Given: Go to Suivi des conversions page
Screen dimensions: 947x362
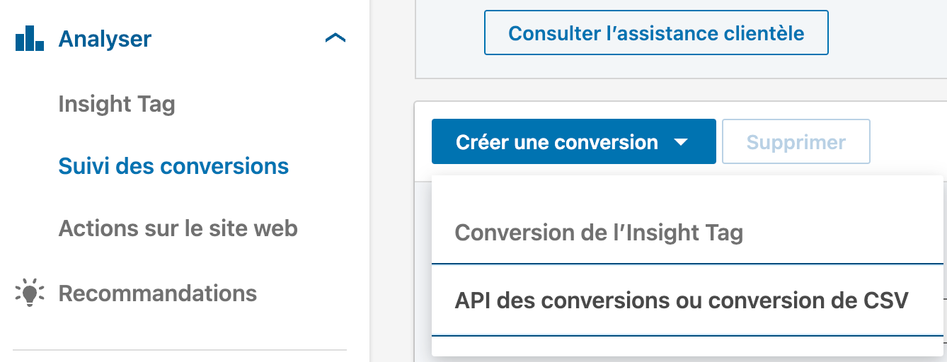Looking at the screenshot, I should coord(173,166).
